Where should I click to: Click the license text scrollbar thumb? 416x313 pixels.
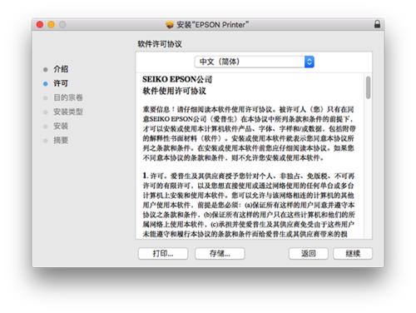368,87
